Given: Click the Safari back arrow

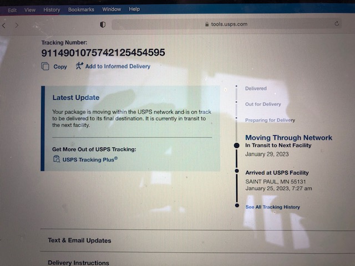Looking at the screenshot, I should coord(4,25).
